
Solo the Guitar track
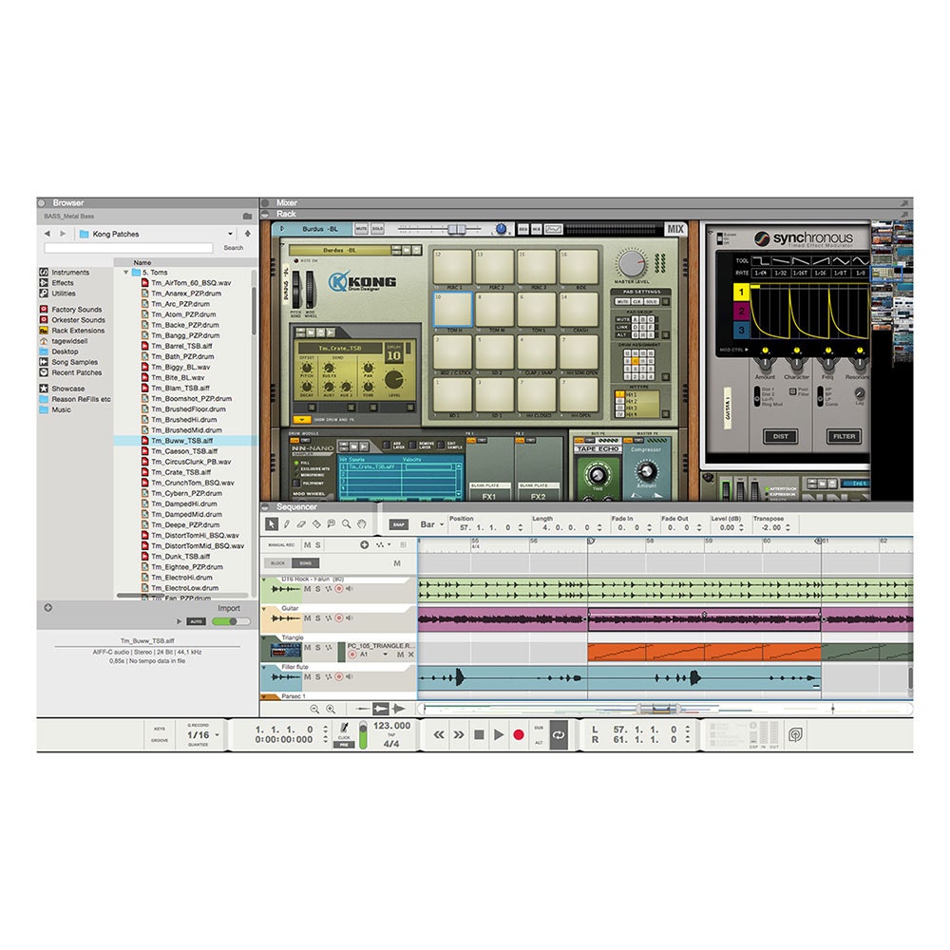(317, 618)
